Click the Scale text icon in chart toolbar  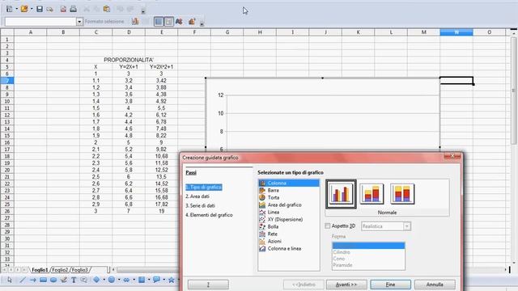(179, 22)
